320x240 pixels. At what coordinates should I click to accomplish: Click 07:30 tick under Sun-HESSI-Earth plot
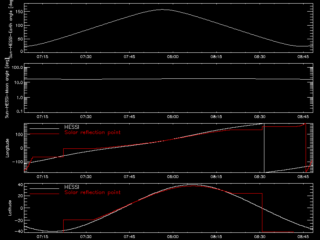[x=86, y=57]
